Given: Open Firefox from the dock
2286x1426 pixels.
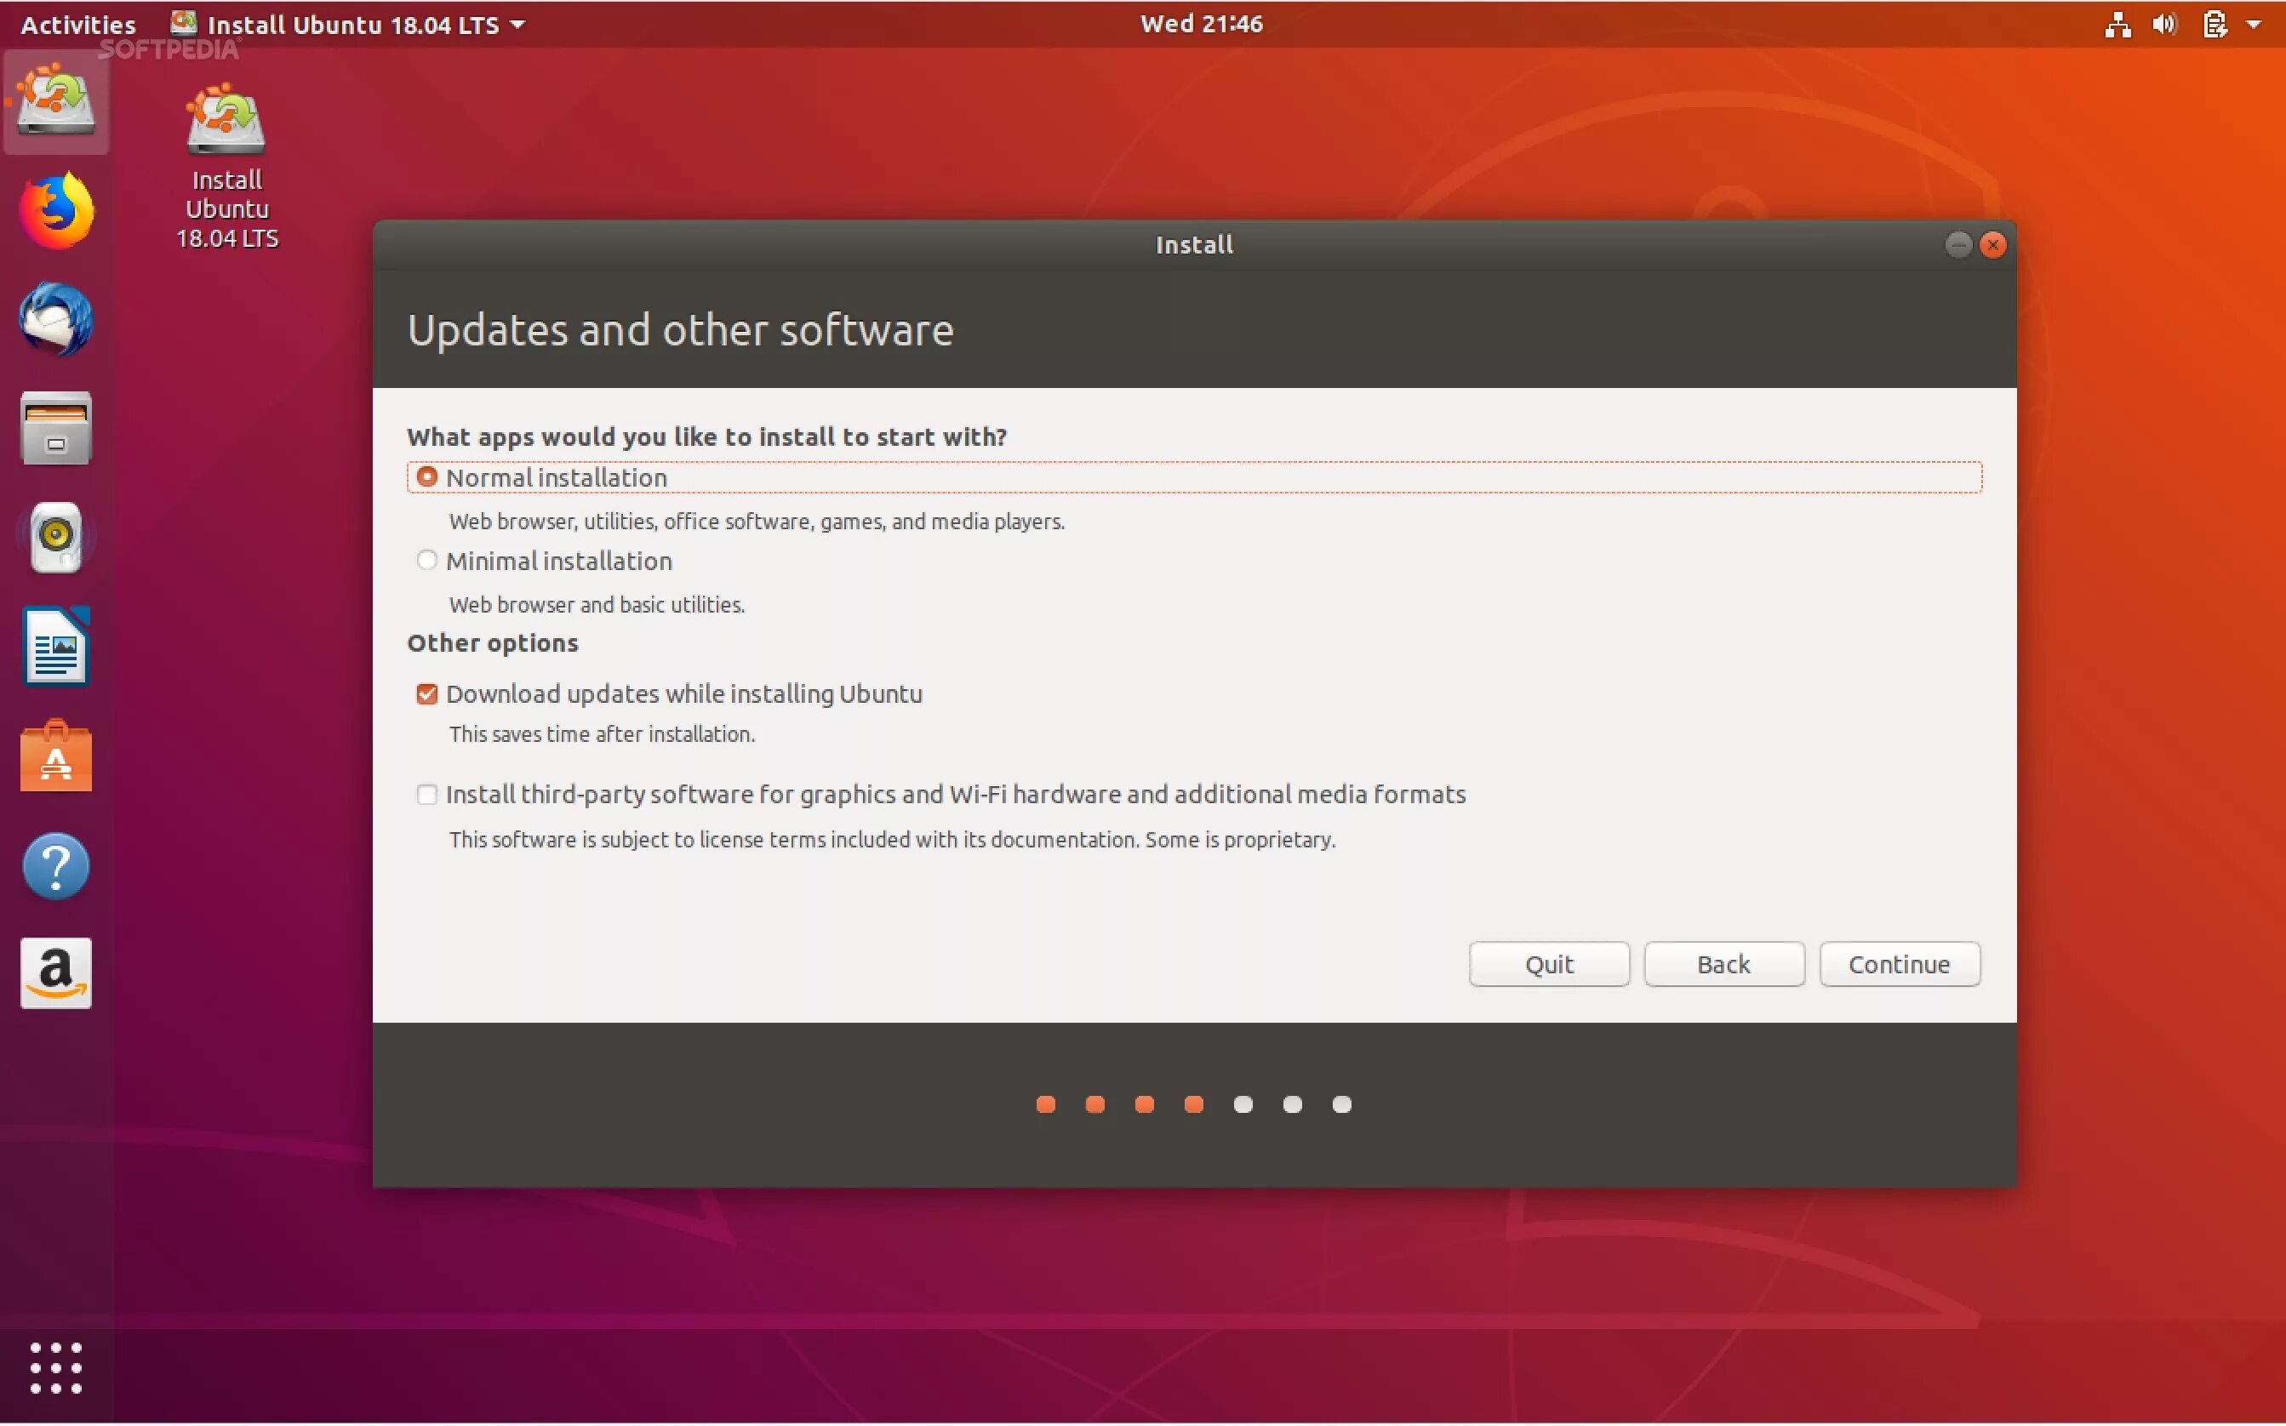Looking at the screenshot, I should point(55,209).
